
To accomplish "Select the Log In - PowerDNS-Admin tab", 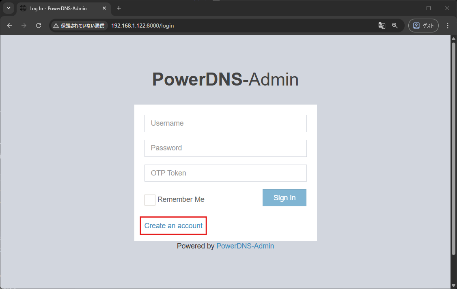I will coord(63,9).
